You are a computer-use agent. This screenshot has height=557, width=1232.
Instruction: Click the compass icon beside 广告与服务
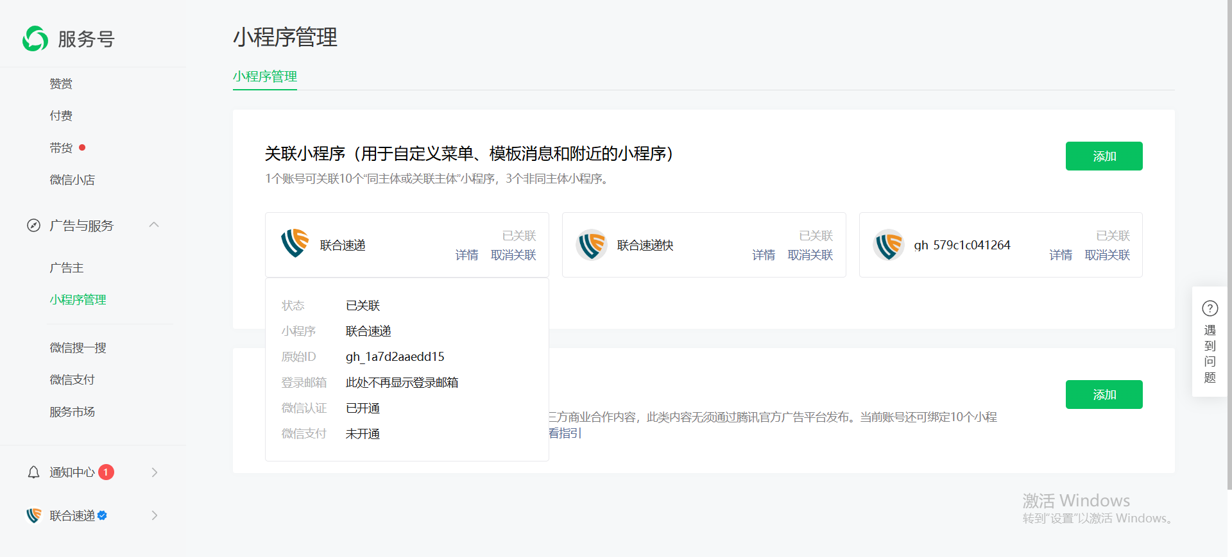click(x=33, y=226)
